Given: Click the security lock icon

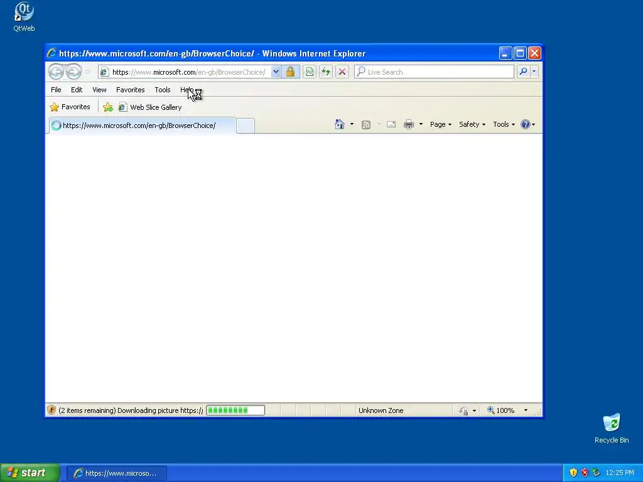Looking at the screenshot, I should click(290, 72).
